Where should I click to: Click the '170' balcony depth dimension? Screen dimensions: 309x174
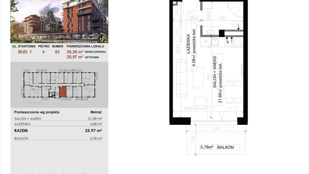tap(193, 139)
